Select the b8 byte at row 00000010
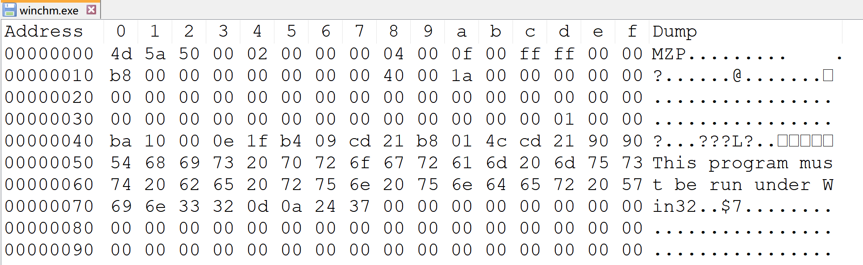Screen dimensions: 863x265 pos(121,75)
